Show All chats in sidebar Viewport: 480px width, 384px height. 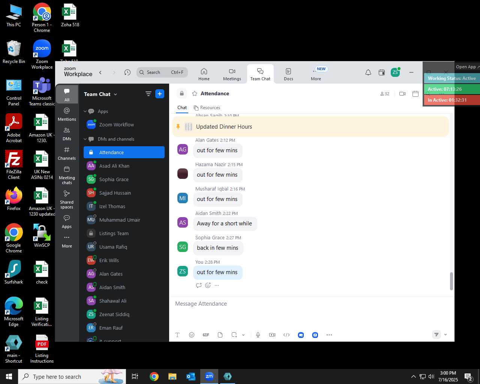click(x=67, y=94)
